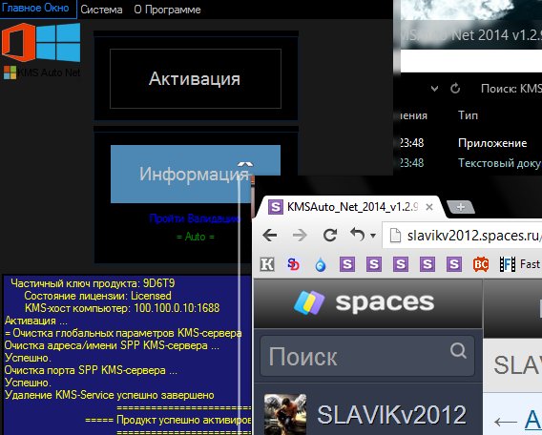Click the page icon in the address bar
Screen dimensions: 542x435
pos(395,236)
